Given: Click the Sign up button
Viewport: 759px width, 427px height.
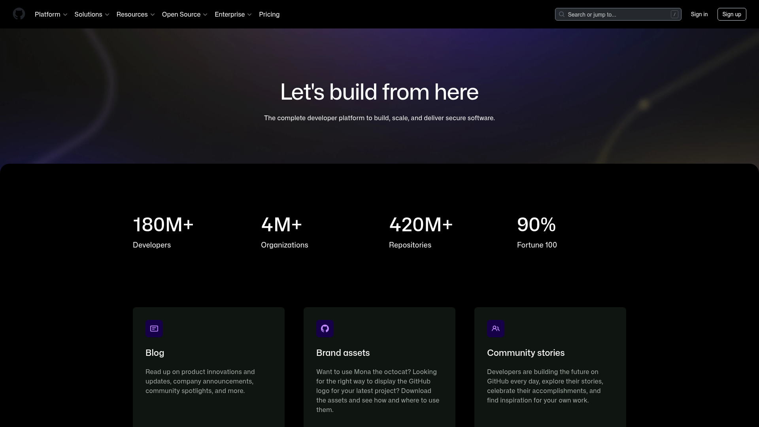Looking at the screenshot, I should [x=732, y=14].
